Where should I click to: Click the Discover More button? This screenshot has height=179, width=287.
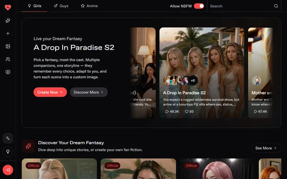pyautogui.click(x=89, y=92)
